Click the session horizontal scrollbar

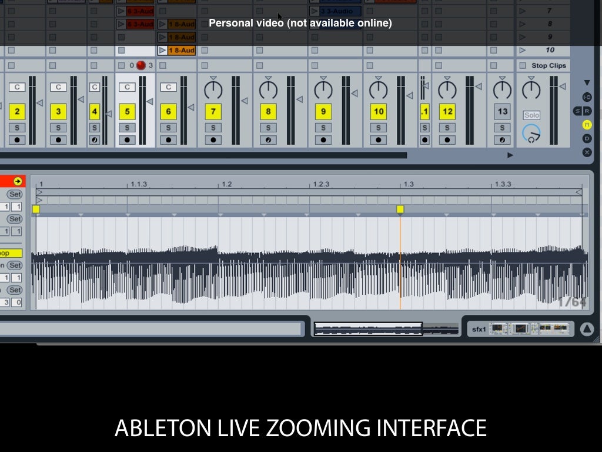point(203,155)
